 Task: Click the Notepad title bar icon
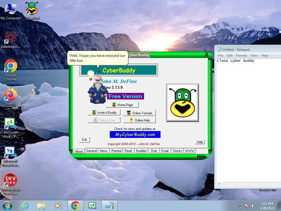click(x=219, y=49)
